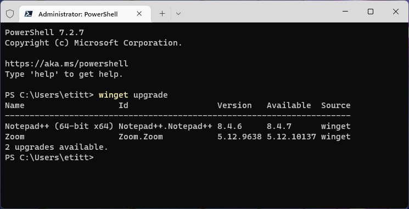This screenshot has height=209, width=409.
Task: Open the https://aka.ms/powershell link
Action: (66, 64)
